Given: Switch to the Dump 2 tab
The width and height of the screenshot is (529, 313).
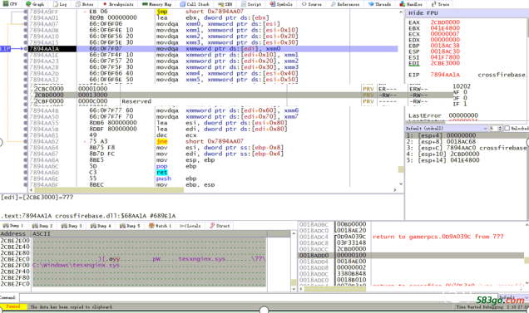Looking at the screenshot, I should tap(42, 226).
